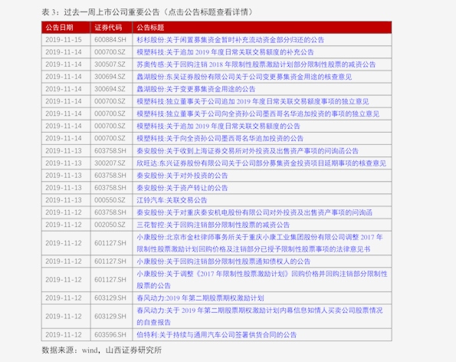Open the 欣旺达 东兴证券 核查意见 link
The height and width of the screenshot is (362, 456).
[x=261, y=163]
